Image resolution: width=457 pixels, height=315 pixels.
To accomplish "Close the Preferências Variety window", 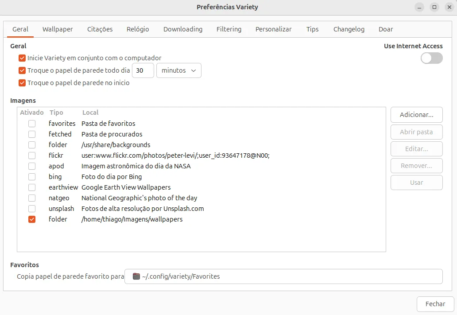I will tap(449, 7).
